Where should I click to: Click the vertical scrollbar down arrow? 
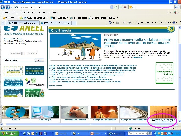(180, 121)
